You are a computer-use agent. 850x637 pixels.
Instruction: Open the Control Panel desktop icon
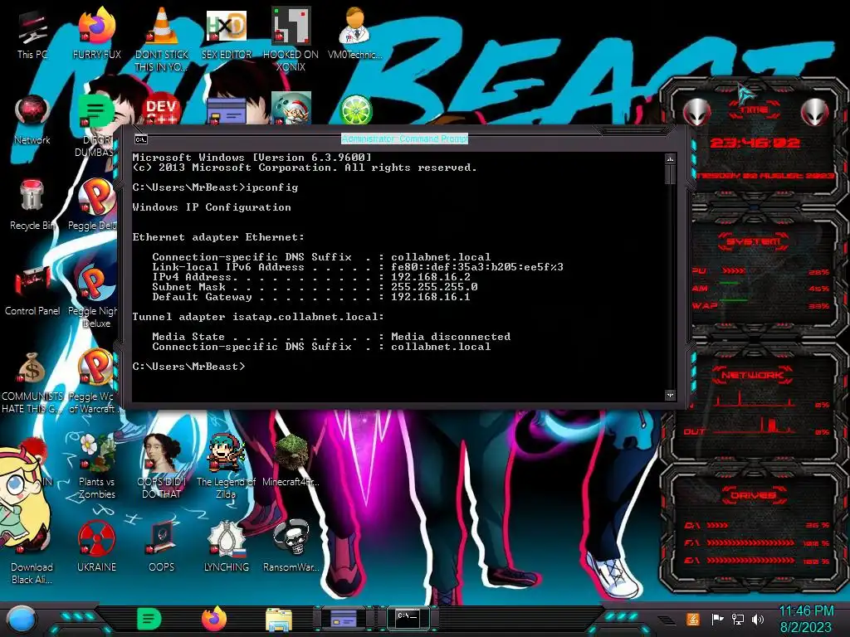(x=32, y=290)
